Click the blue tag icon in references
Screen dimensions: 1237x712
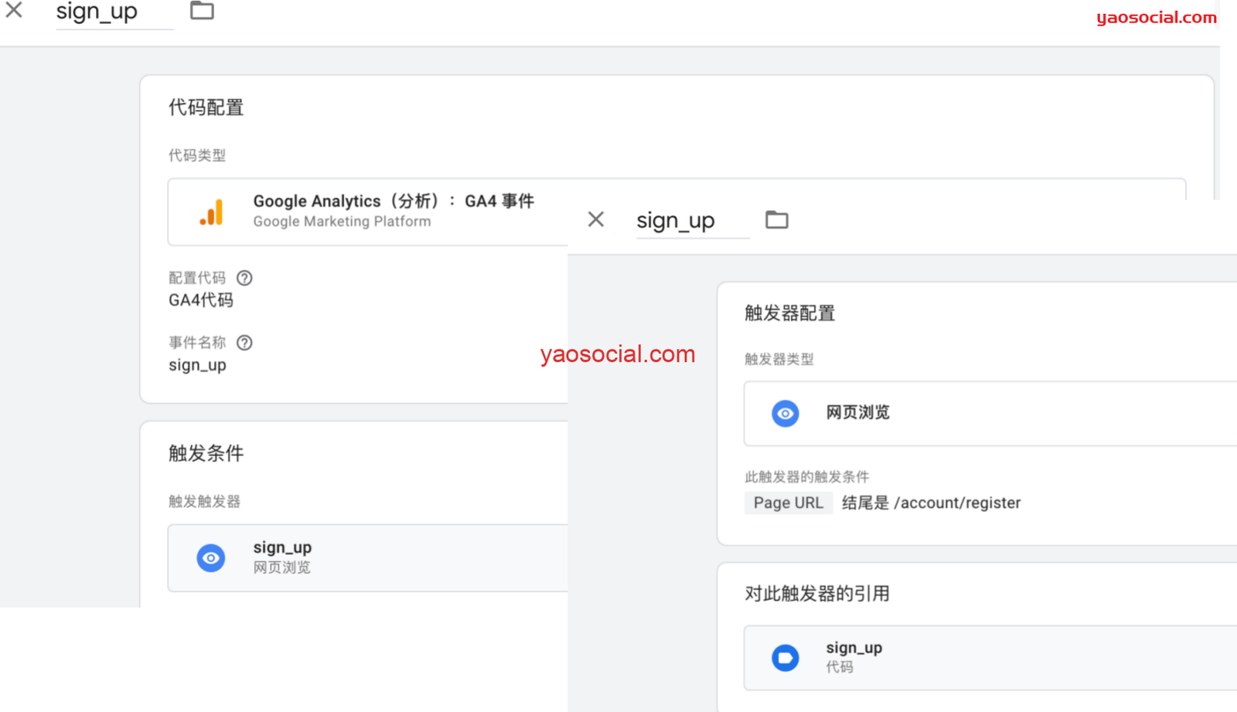pyautogui.click(x=785, y=658)
